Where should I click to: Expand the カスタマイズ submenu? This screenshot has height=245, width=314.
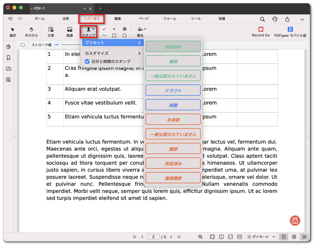[x=112, y=53]
